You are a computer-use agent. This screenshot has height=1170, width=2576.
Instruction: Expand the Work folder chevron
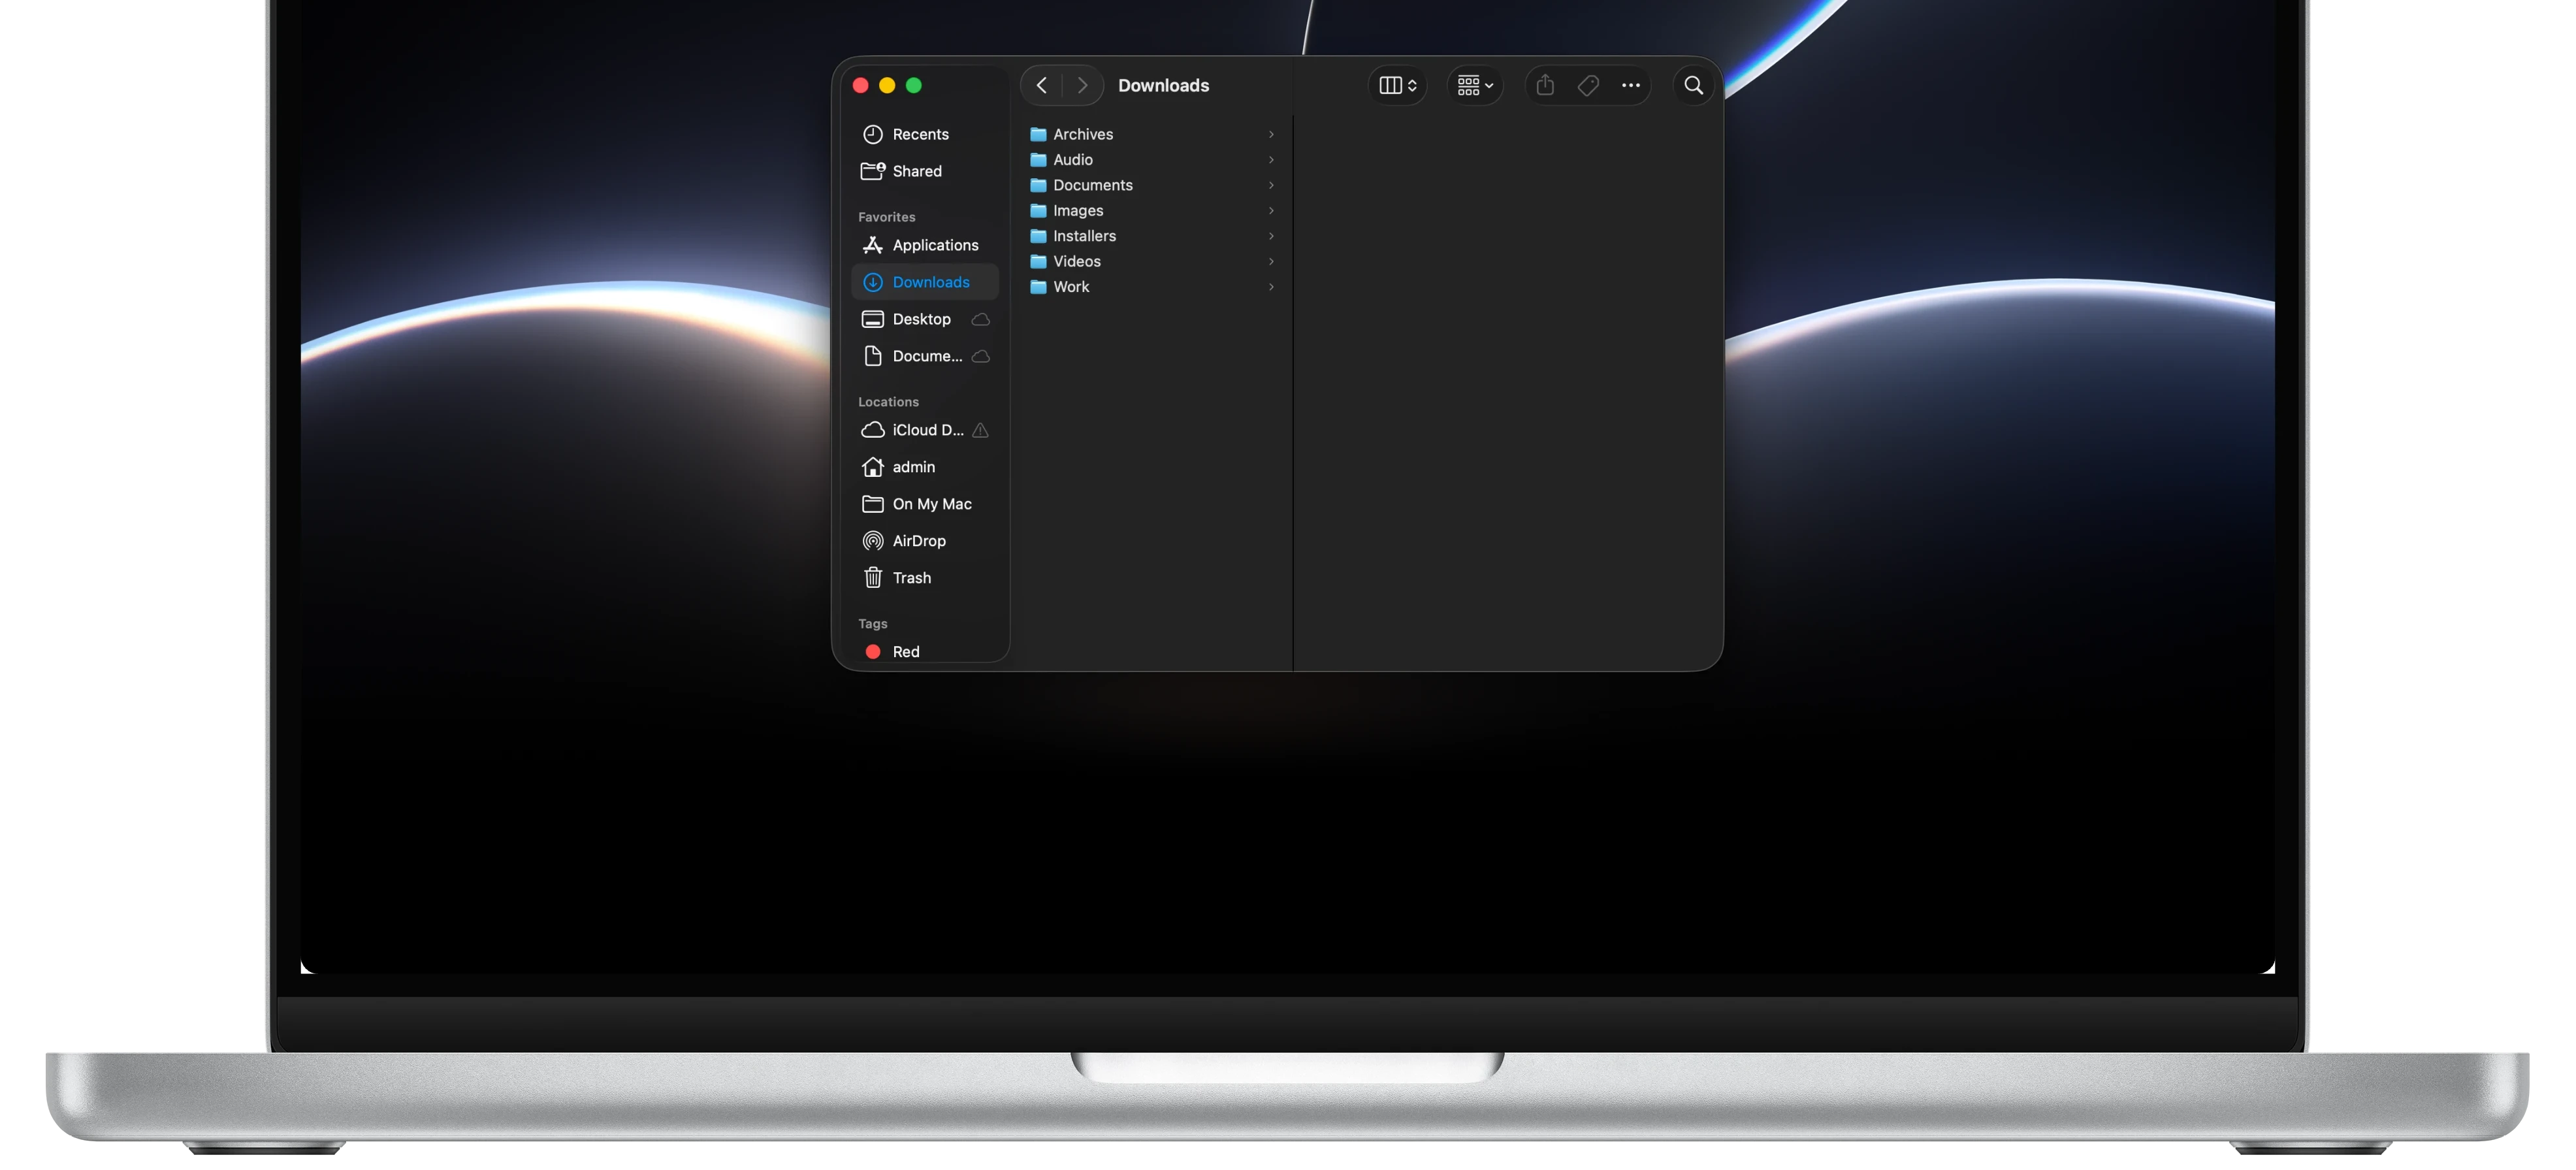click(x=1271, y=287)
